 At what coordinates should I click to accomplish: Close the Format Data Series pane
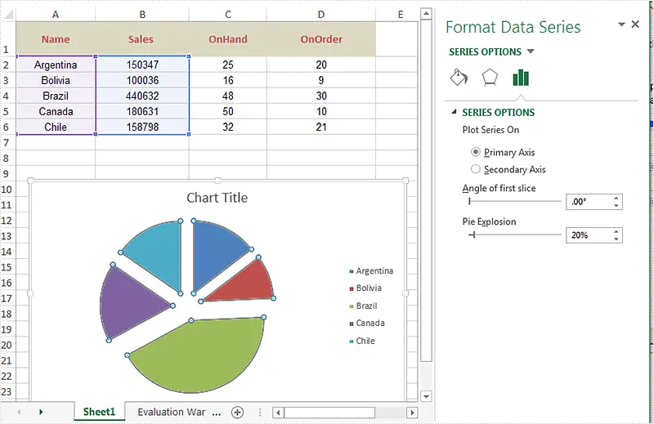tap(635, 25)
